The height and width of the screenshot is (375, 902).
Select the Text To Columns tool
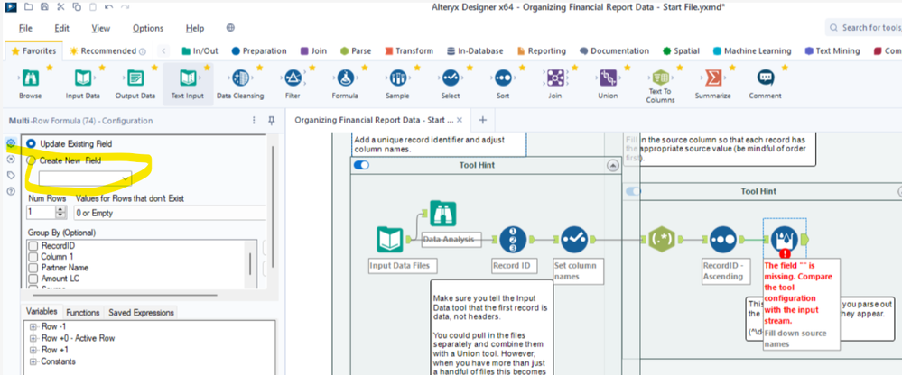pyautogui.click(x=660, y=87)
